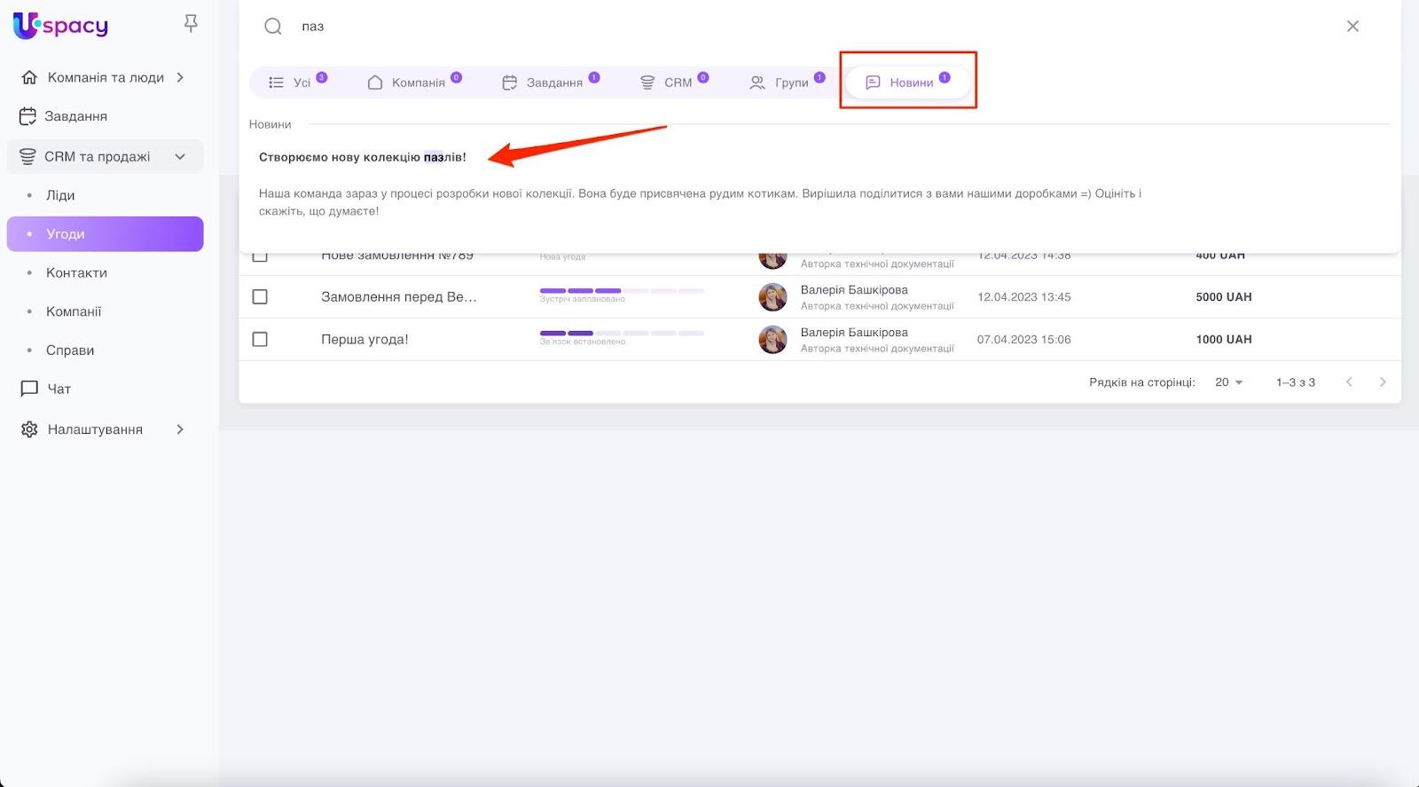Image resolution: width=1419 pixels, height=787 pixels.
Task: Expand the Компанія та люди submenu chevron
Action: coord(180,77)
